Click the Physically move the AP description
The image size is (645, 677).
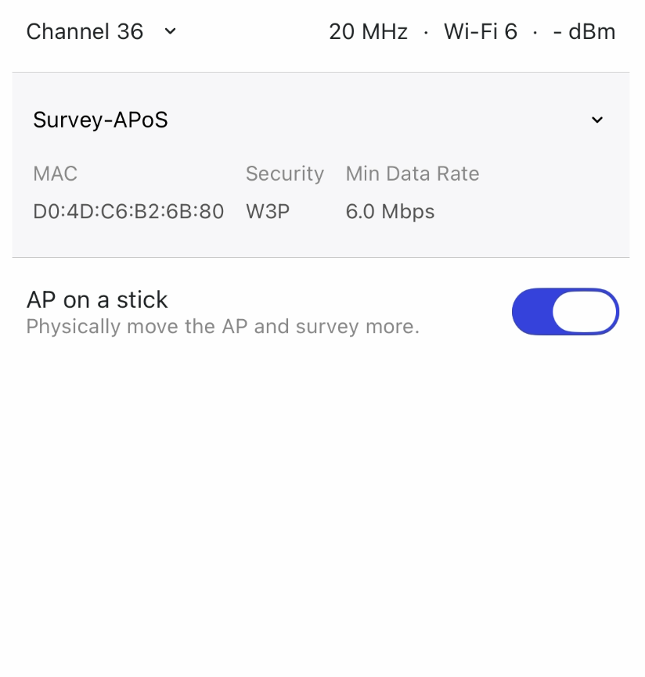(222, 327)
